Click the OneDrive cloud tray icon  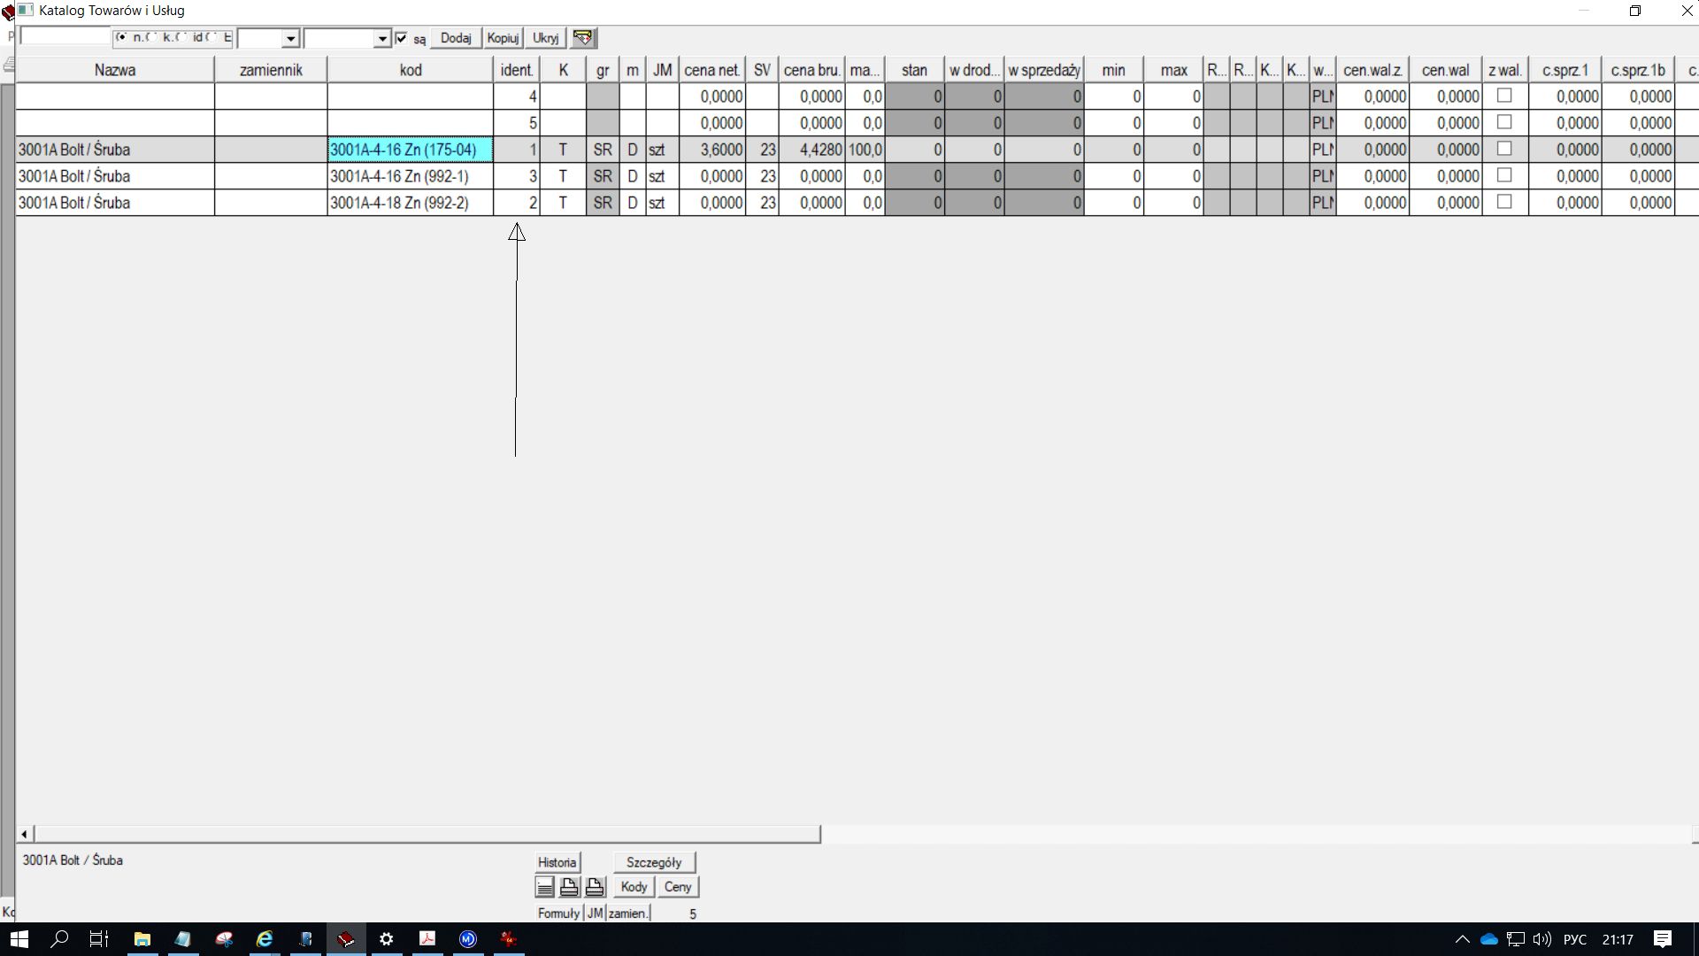click(1489, 939)
